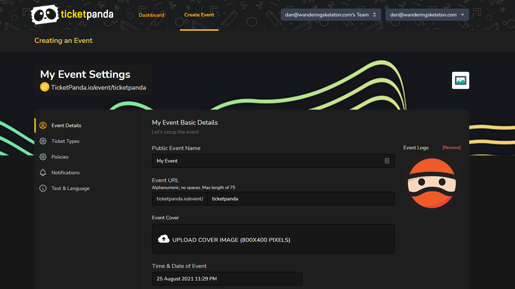Click the 'Let's setup the event' subtitle
515x289 pixels.
coord(175,132)
